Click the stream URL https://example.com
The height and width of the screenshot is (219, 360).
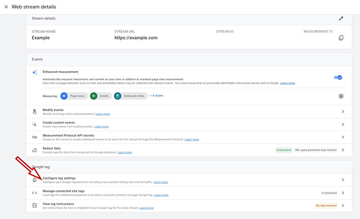point(136,38)
